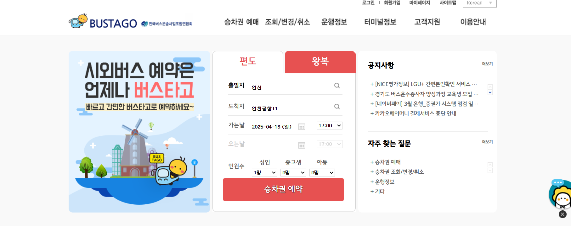This screenshot has width=571, height=226.
Task: Open the 17:00 departure time dropdown
Action: coord(330,126)
